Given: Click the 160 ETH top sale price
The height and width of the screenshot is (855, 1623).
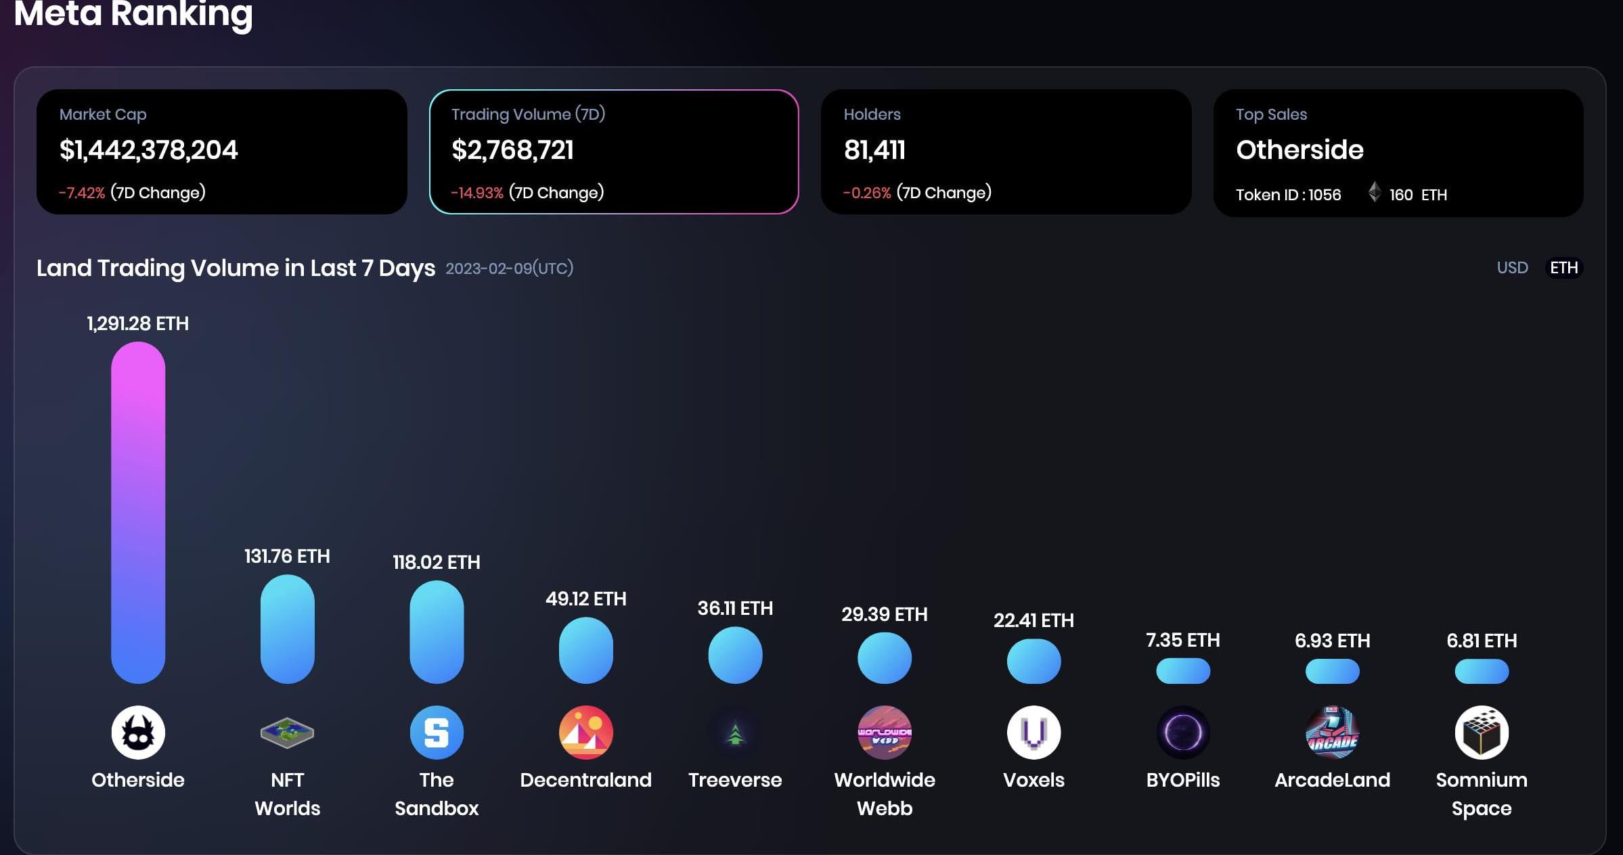Looking at the screenshot, I should tap(1418, 195).
